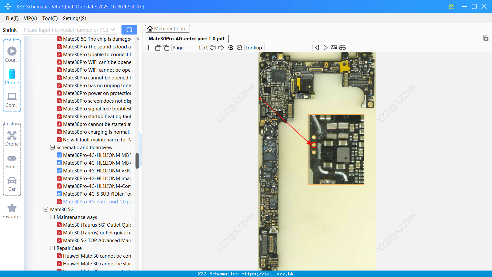
Task: Open Mate30Pro-4G-HL1LIONM image file
Action: point(94,179)
